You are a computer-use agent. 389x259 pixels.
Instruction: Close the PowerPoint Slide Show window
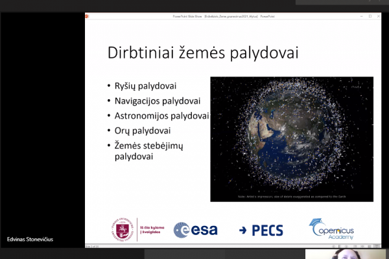[379, 16]
